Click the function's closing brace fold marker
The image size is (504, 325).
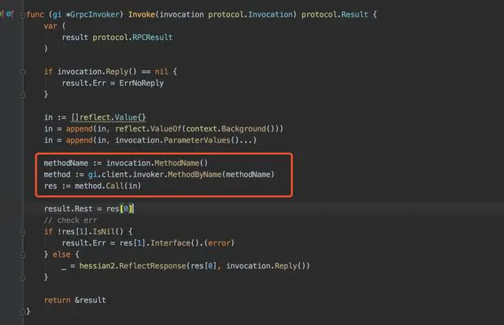[23, 312]
